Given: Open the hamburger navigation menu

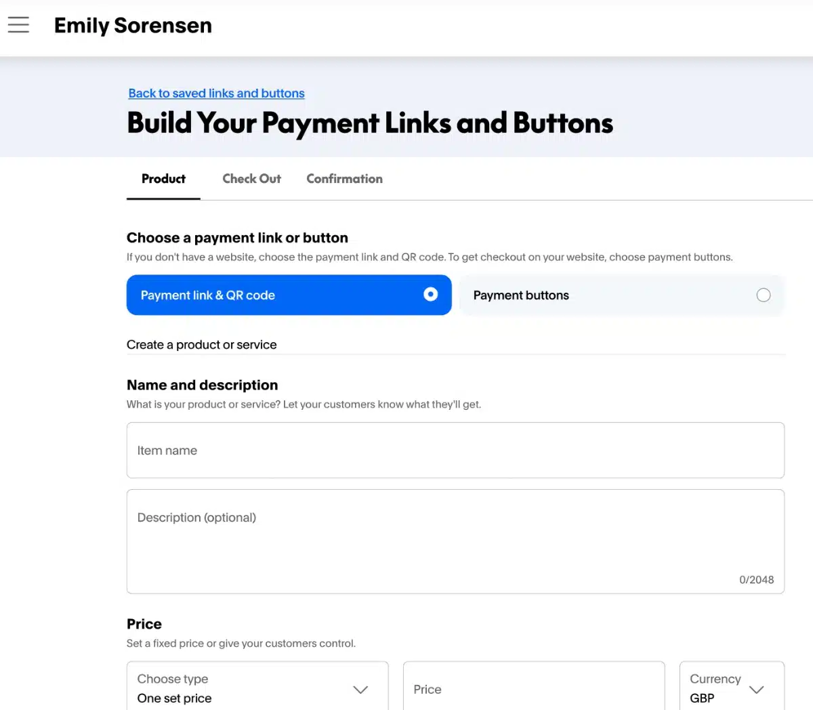Looking at the screenshot, I should pos(18,25).
